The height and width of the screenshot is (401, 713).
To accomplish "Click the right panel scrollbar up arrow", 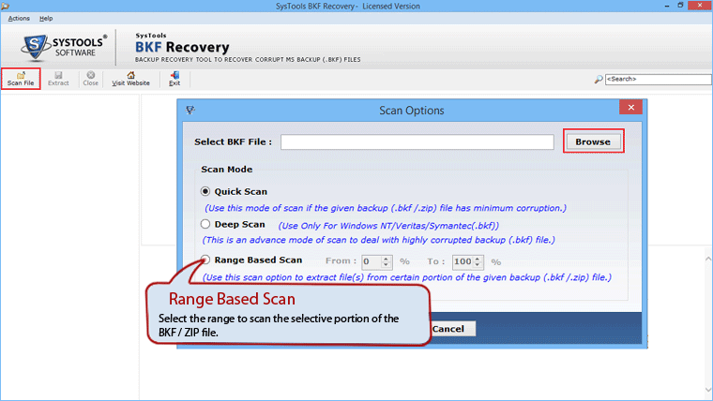I will point(708,259).
